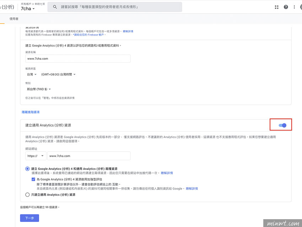Click the top search bar field

[x=115, y=7]
